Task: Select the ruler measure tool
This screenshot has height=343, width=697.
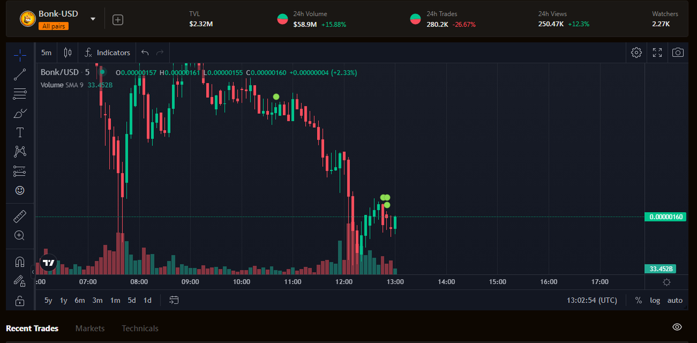Action: point(20,216)
